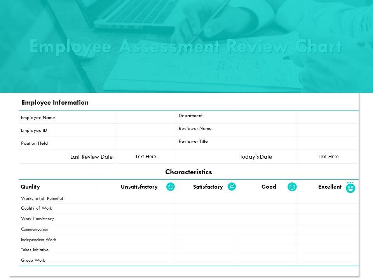Click the 'Reviewer Name' label
373x280 pixels.
click(195, 128)
